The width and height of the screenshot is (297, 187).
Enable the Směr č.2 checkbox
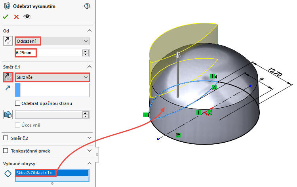[6, 138]
